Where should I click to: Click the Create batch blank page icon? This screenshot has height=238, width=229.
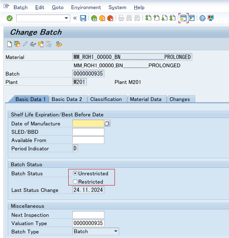click(x=10, y=44)
